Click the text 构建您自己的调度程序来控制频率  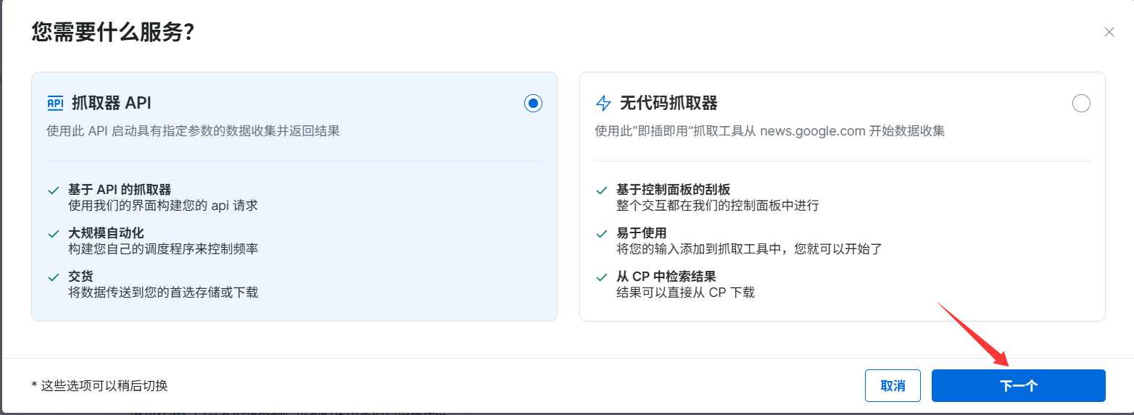(x=163, y=249)
